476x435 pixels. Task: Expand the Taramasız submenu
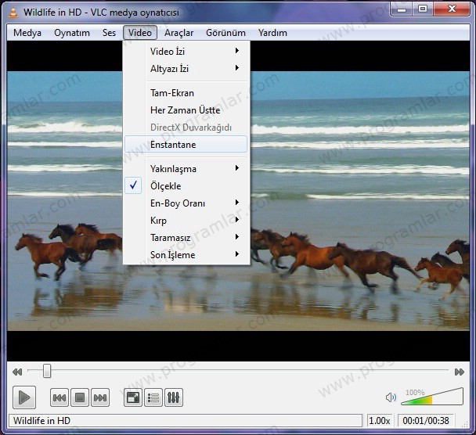tap(186, 238)
